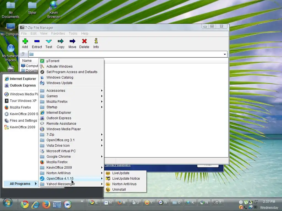The width and height of the screenshot is (282, 211).
Task: Click the Info toolbar icon
Action: click(96, 43)
